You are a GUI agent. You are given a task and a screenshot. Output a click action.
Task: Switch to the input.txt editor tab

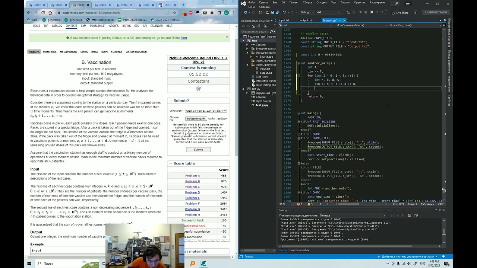[x=284, y=20]
